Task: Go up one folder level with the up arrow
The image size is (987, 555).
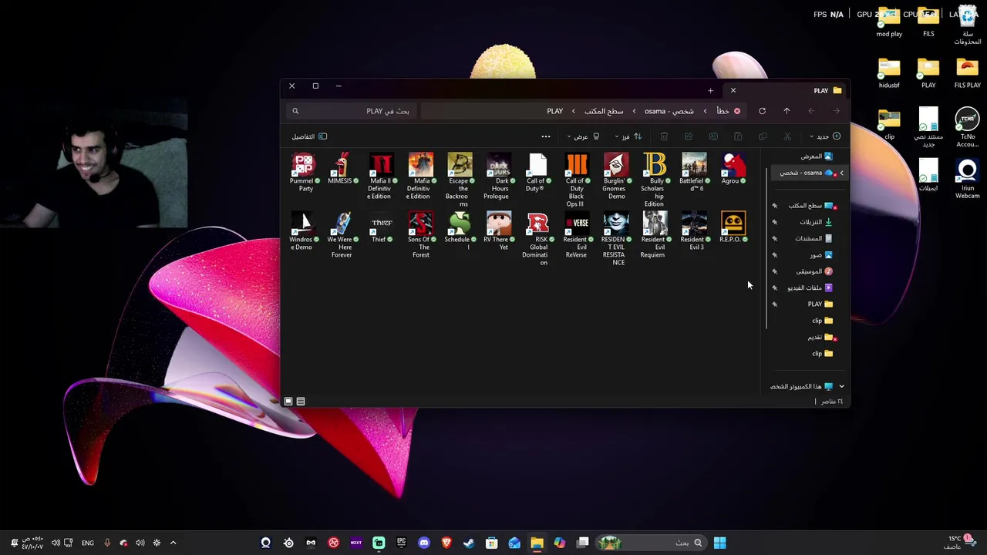Action: point(787,111)
